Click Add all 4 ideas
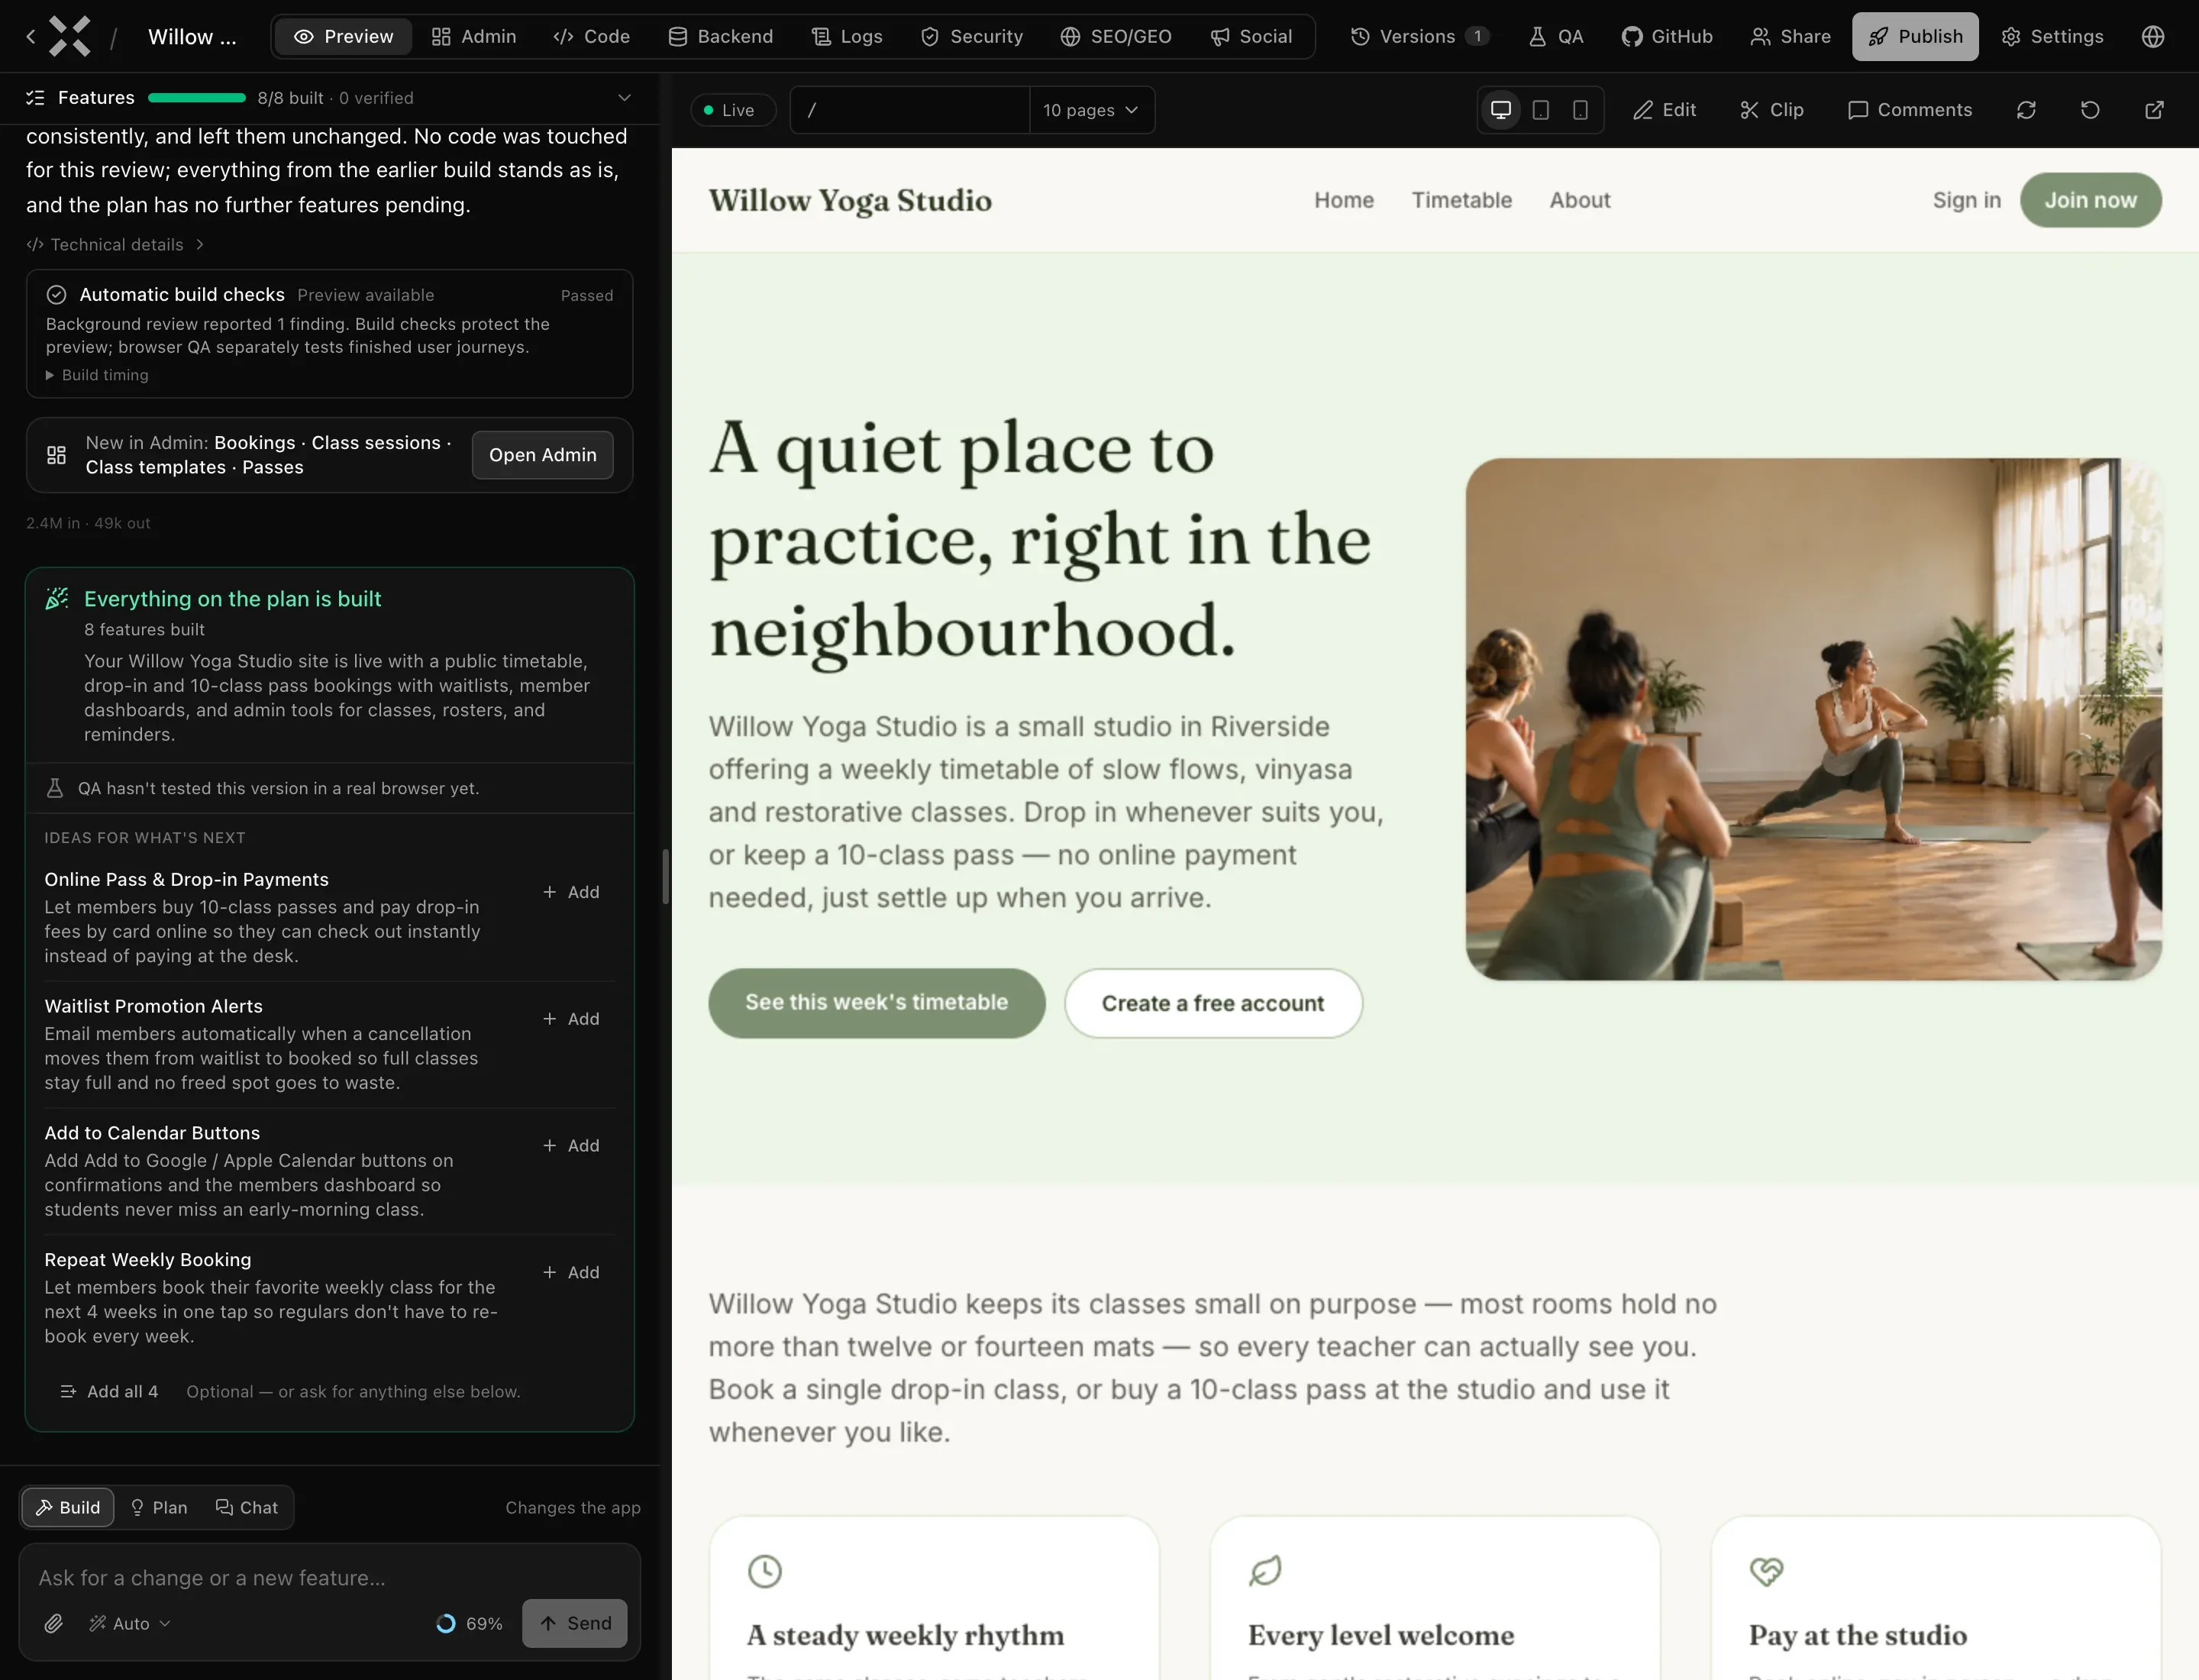The height and width of the screenshot is (1680, 2199). [x=109, y=1391]
